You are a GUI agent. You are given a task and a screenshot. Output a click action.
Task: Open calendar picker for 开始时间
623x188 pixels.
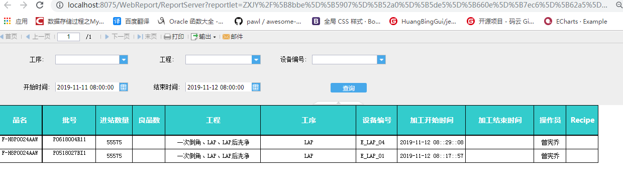coord(124,87)
